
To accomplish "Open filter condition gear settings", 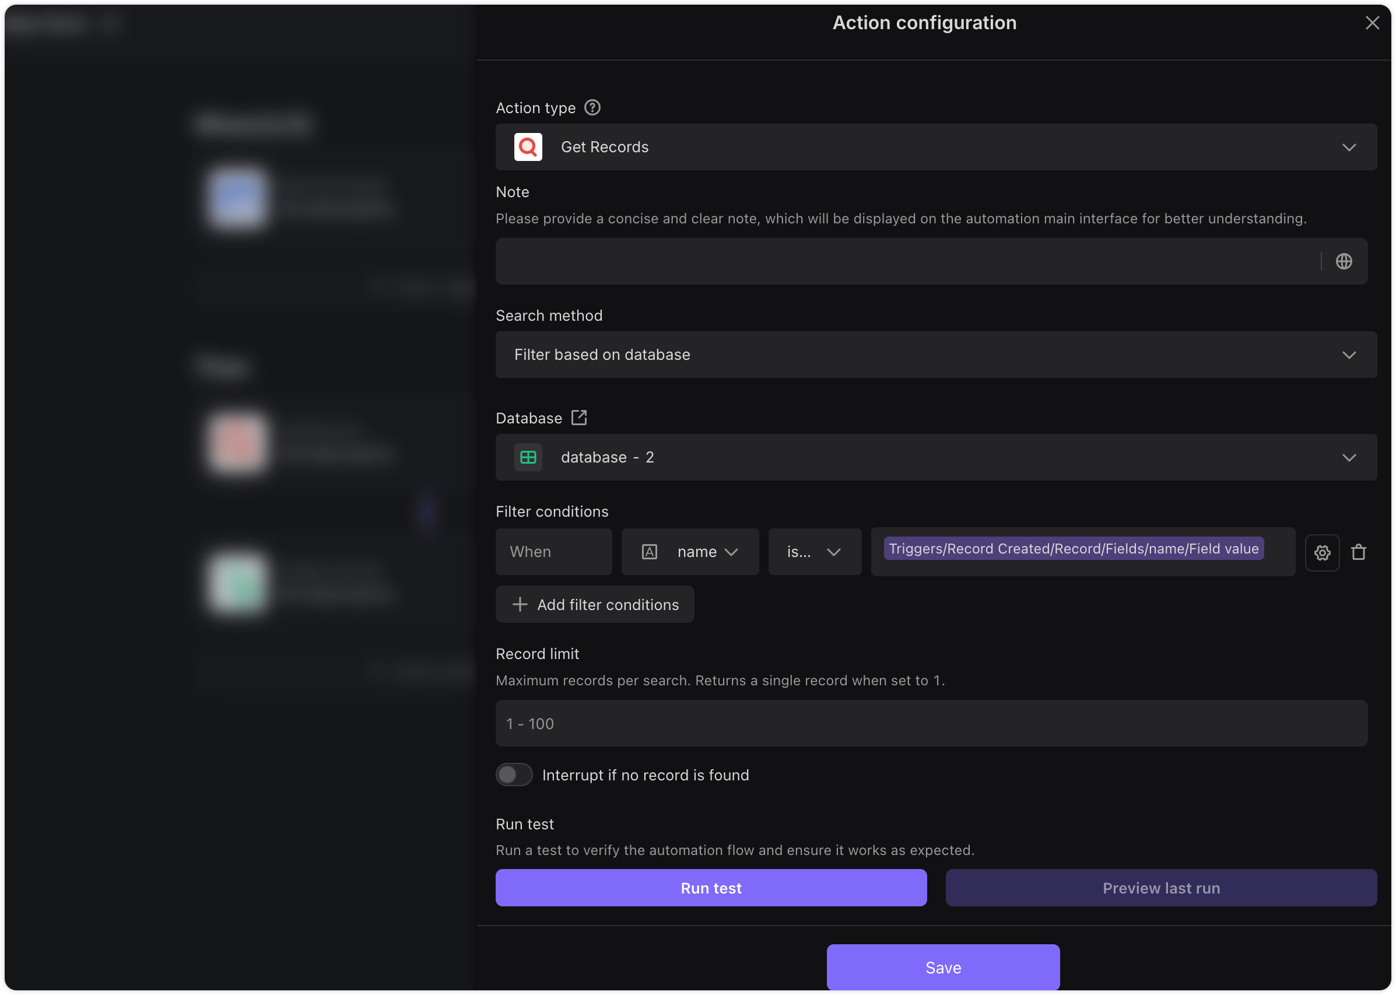I will click(x=1321, y=553).
